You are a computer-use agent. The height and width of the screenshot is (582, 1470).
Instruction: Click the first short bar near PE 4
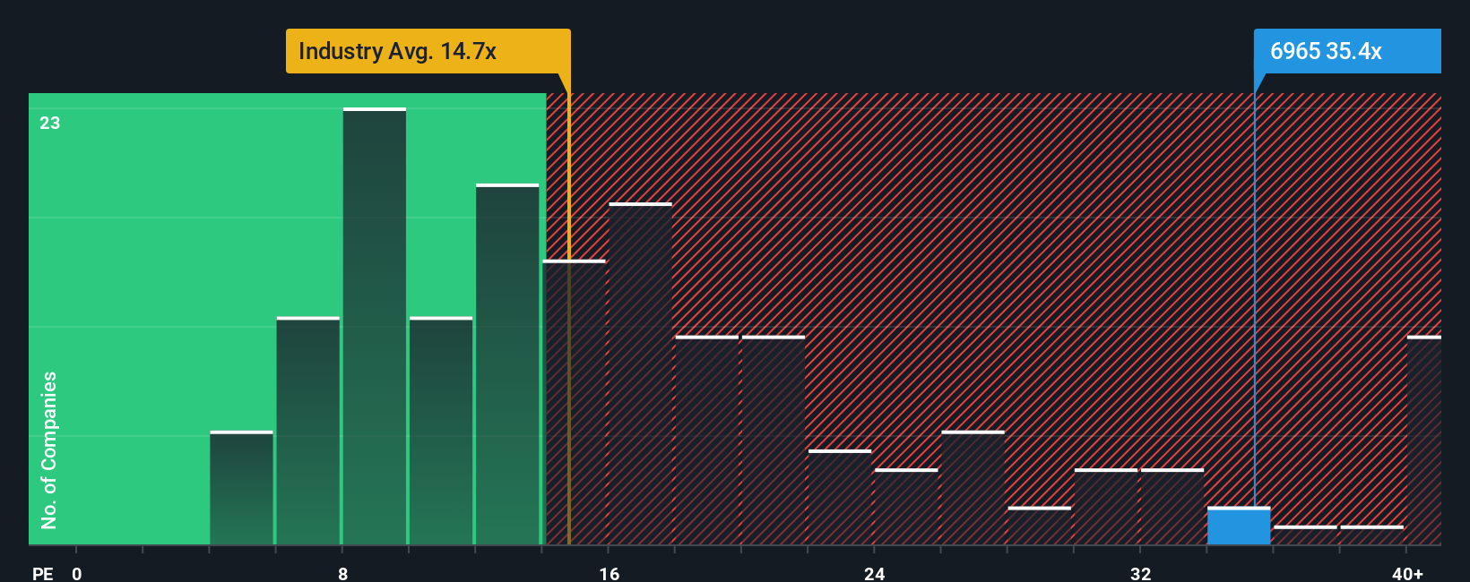pos(242,488)
